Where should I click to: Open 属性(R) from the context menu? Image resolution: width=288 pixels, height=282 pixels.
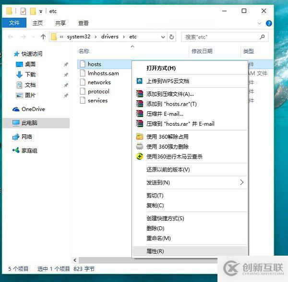(190, 251)
